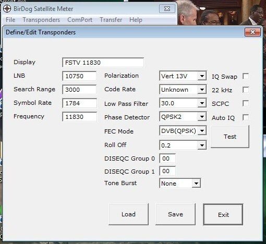Toggle the 22 kHz checkbox
This screenshot has width=266, height=244.
point(246,90)
